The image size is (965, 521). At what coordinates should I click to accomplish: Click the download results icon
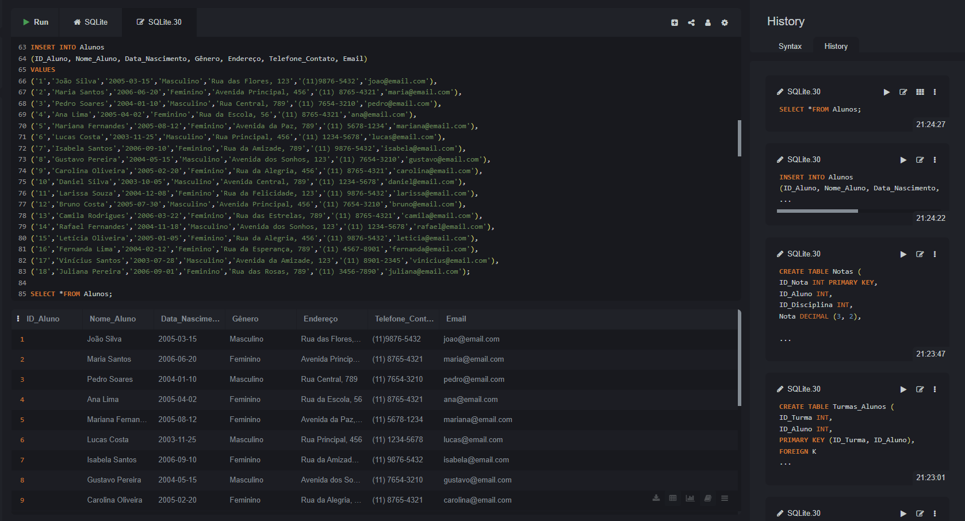point(656,498)
